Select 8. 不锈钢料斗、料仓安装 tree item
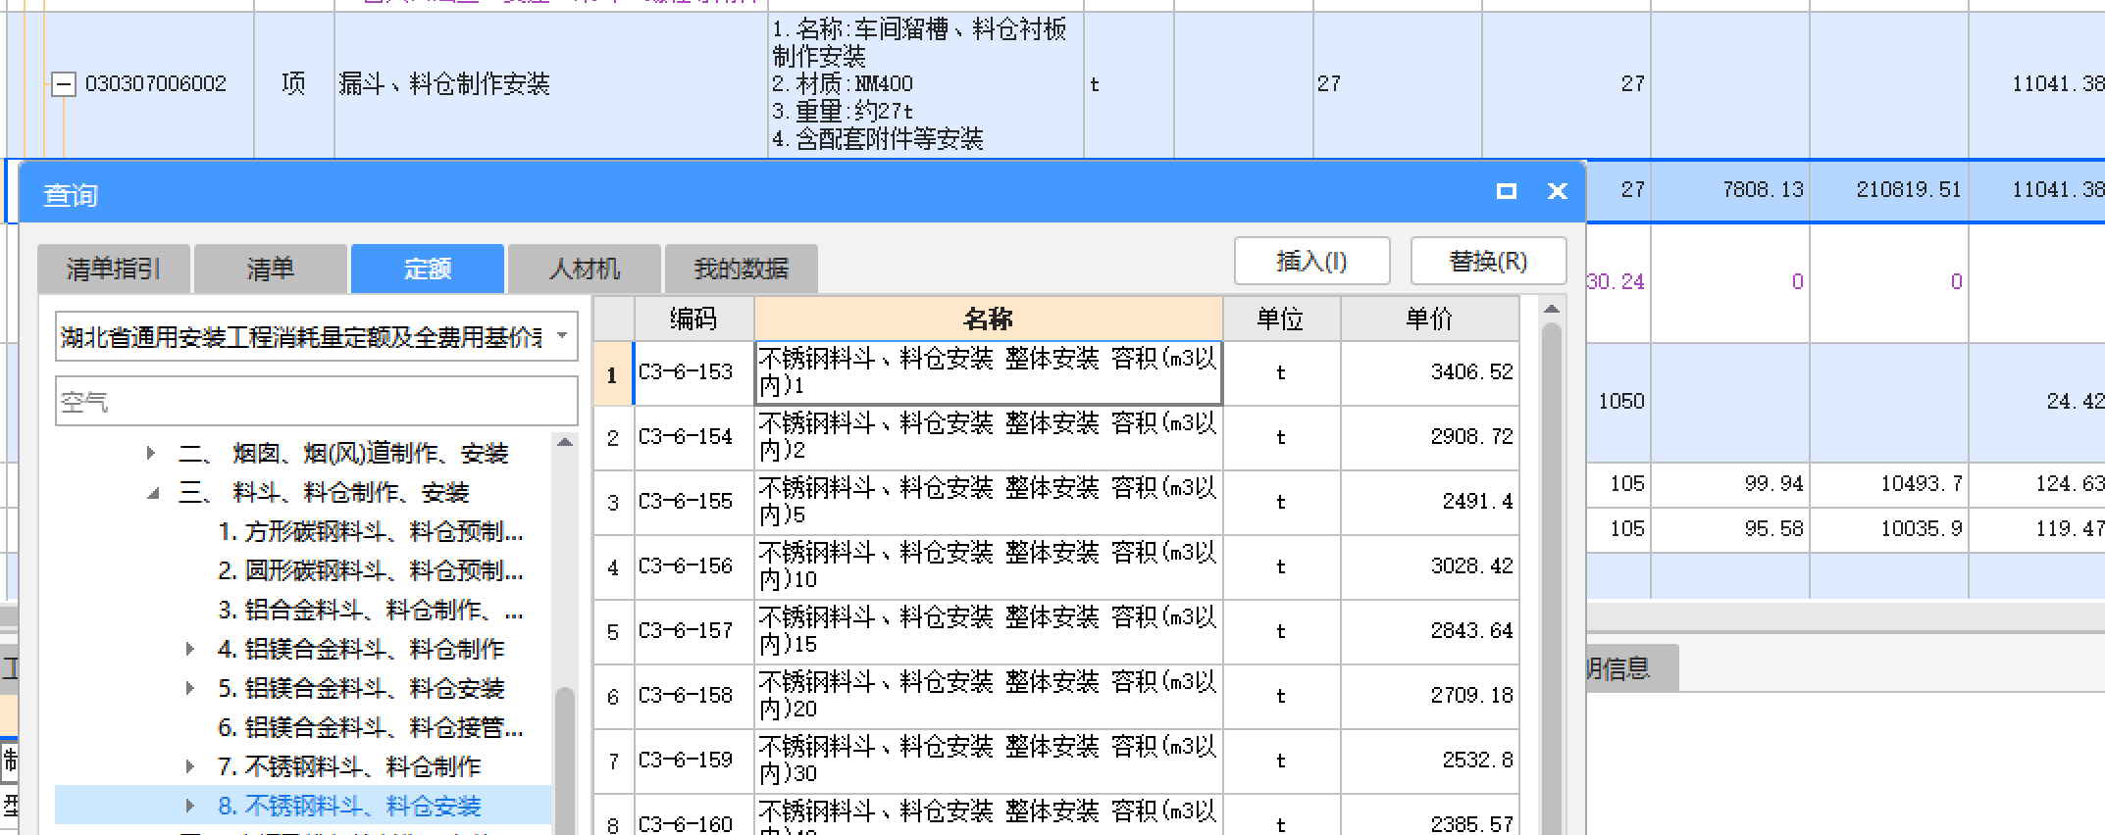The height and width of the screenshot is (835, 2105). coord(349,806)
